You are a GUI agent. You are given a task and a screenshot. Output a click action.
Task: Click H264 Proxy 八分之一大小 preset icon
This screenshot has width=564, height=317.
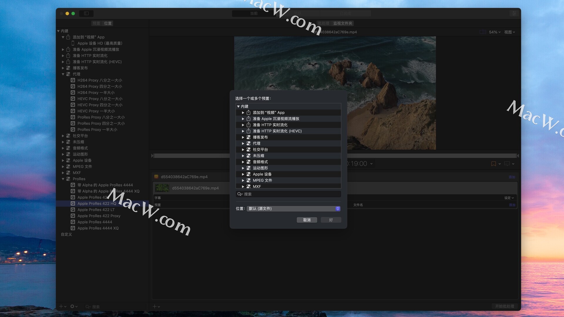73,80
